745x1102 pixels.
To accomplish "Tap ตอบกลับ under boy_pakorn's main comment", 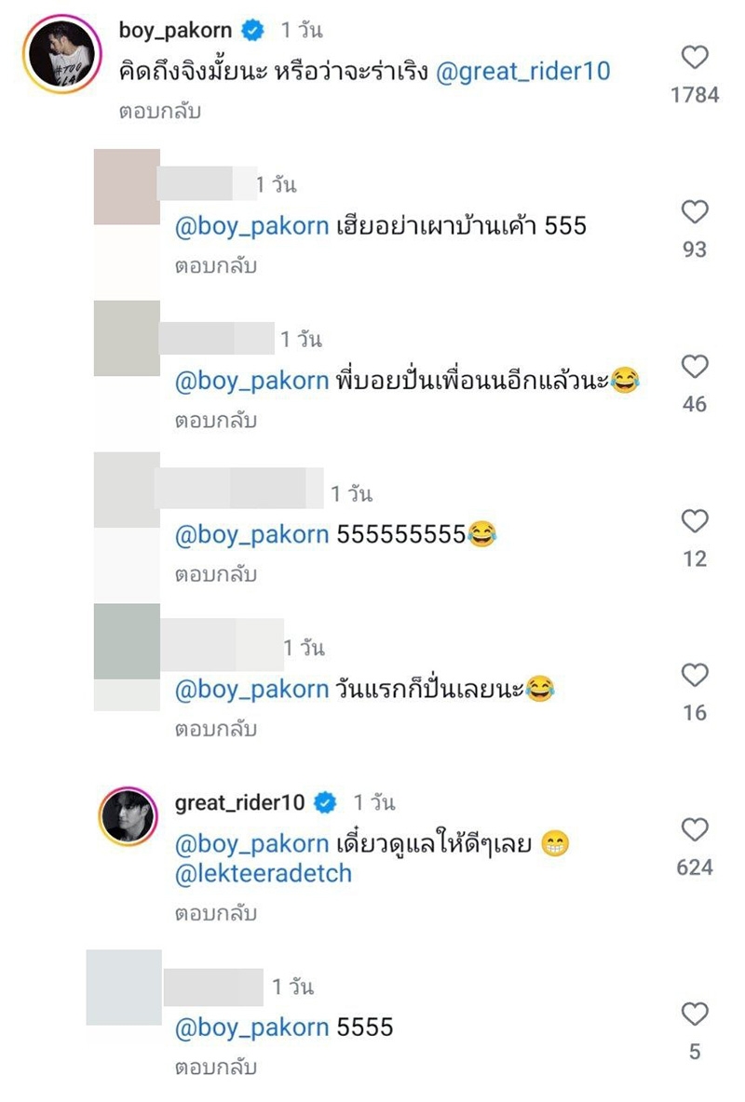I will pyautogui.click(x=159, y=111).
